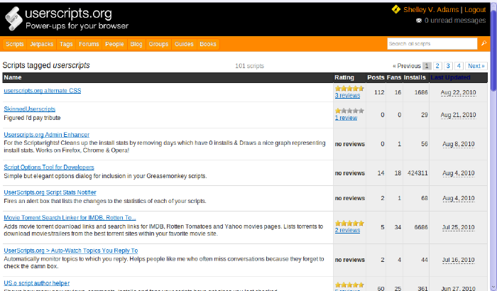The width and height of the screenshot is (497, 291).
Task: Click the Aug 22, 2010 date
Action: click(x=458, y=92)
